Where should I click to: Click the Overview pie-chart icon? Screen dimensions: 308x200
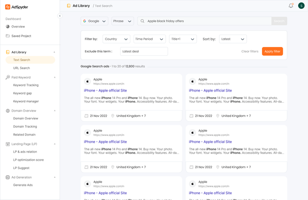[8, 26]
